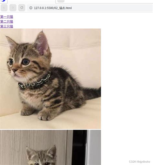The width and height of the screenshot is (153, 165).
Task: Follow the 第一只猫 anchor link
Action: tap(6, 17)
